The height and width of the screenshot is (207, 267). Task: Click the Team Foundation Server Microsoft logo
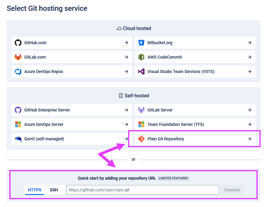[141, 124]
